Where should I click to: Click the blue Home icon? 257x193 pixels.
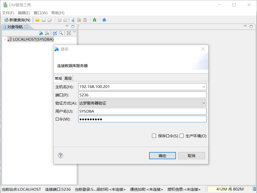pyautogui.click(x=104, y=20)
